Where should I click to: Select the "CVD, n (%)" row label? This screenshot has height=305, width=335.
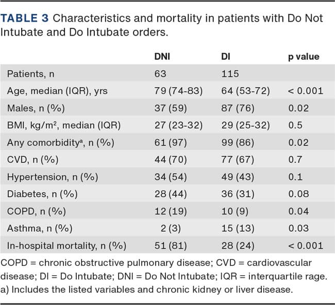coord(33,160)
